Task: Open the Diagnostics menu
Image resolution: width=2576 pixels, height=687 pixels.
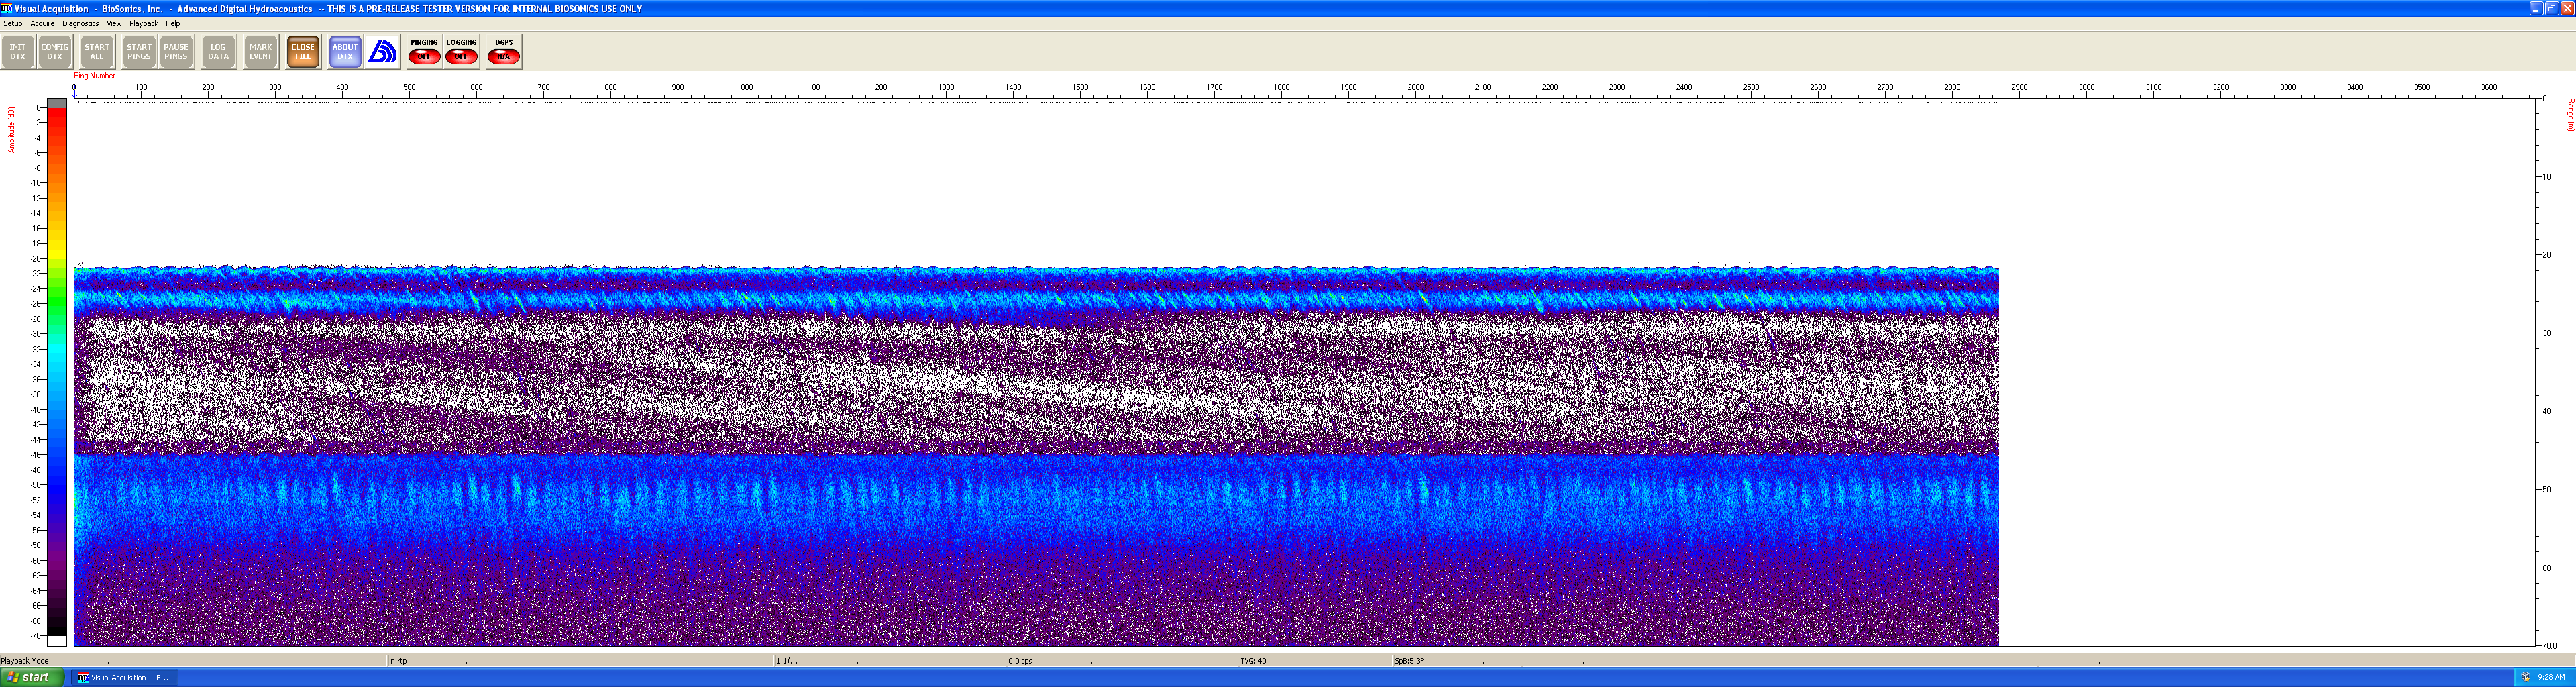Action: point(80,23)
